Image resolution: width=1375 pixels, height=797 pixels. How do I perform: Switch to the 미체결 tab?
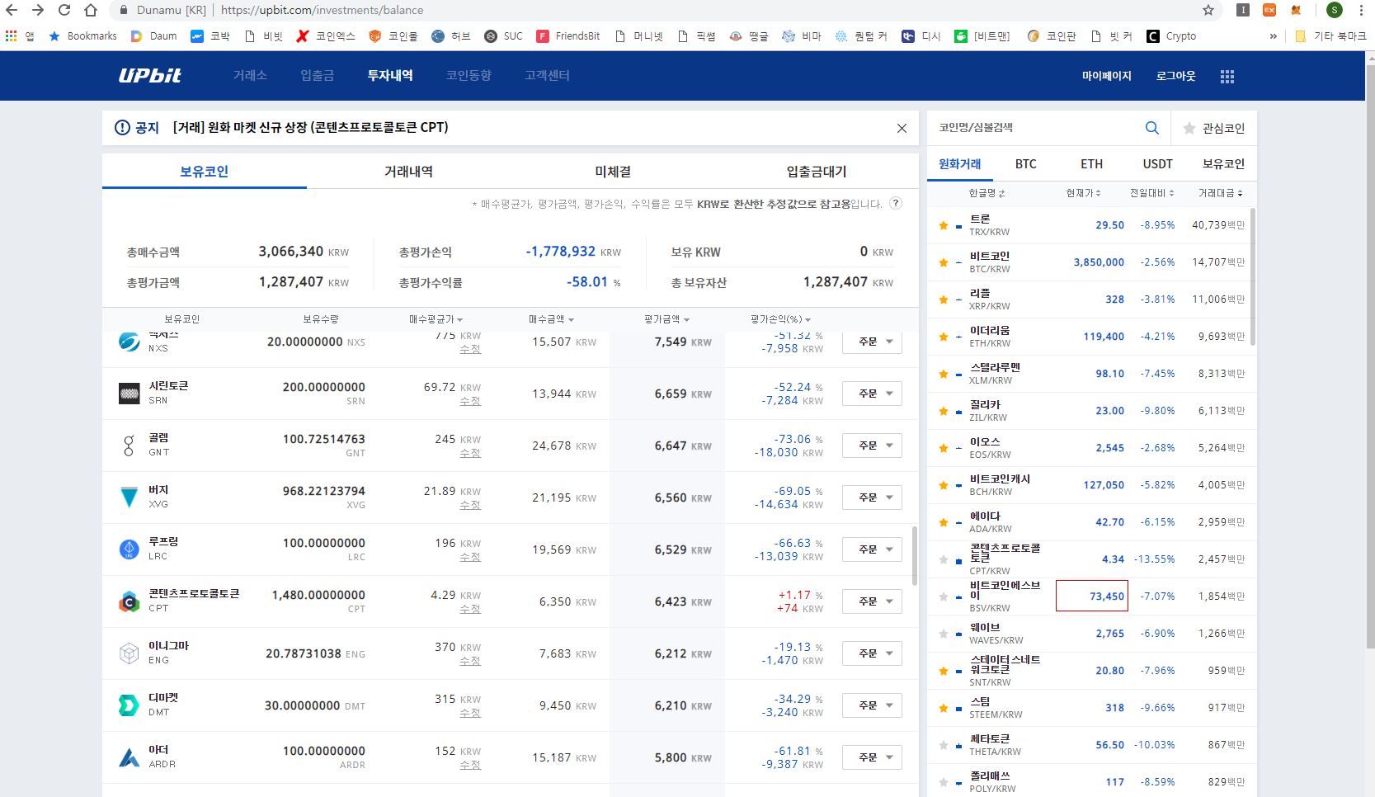coord(613,172)
